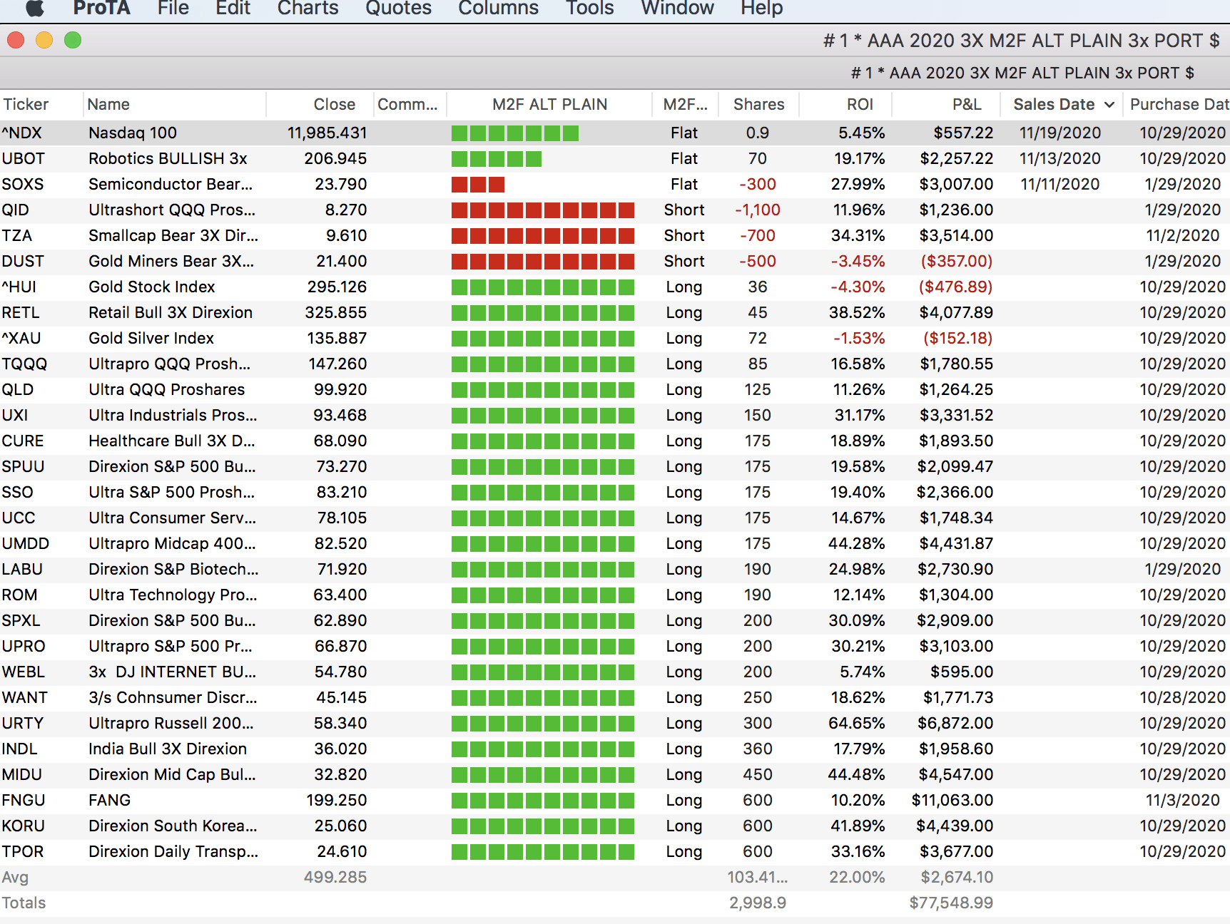Viewport: 1230px width, 924px height.
Task: Click the green zoom window button
Action: click(73, 40)
